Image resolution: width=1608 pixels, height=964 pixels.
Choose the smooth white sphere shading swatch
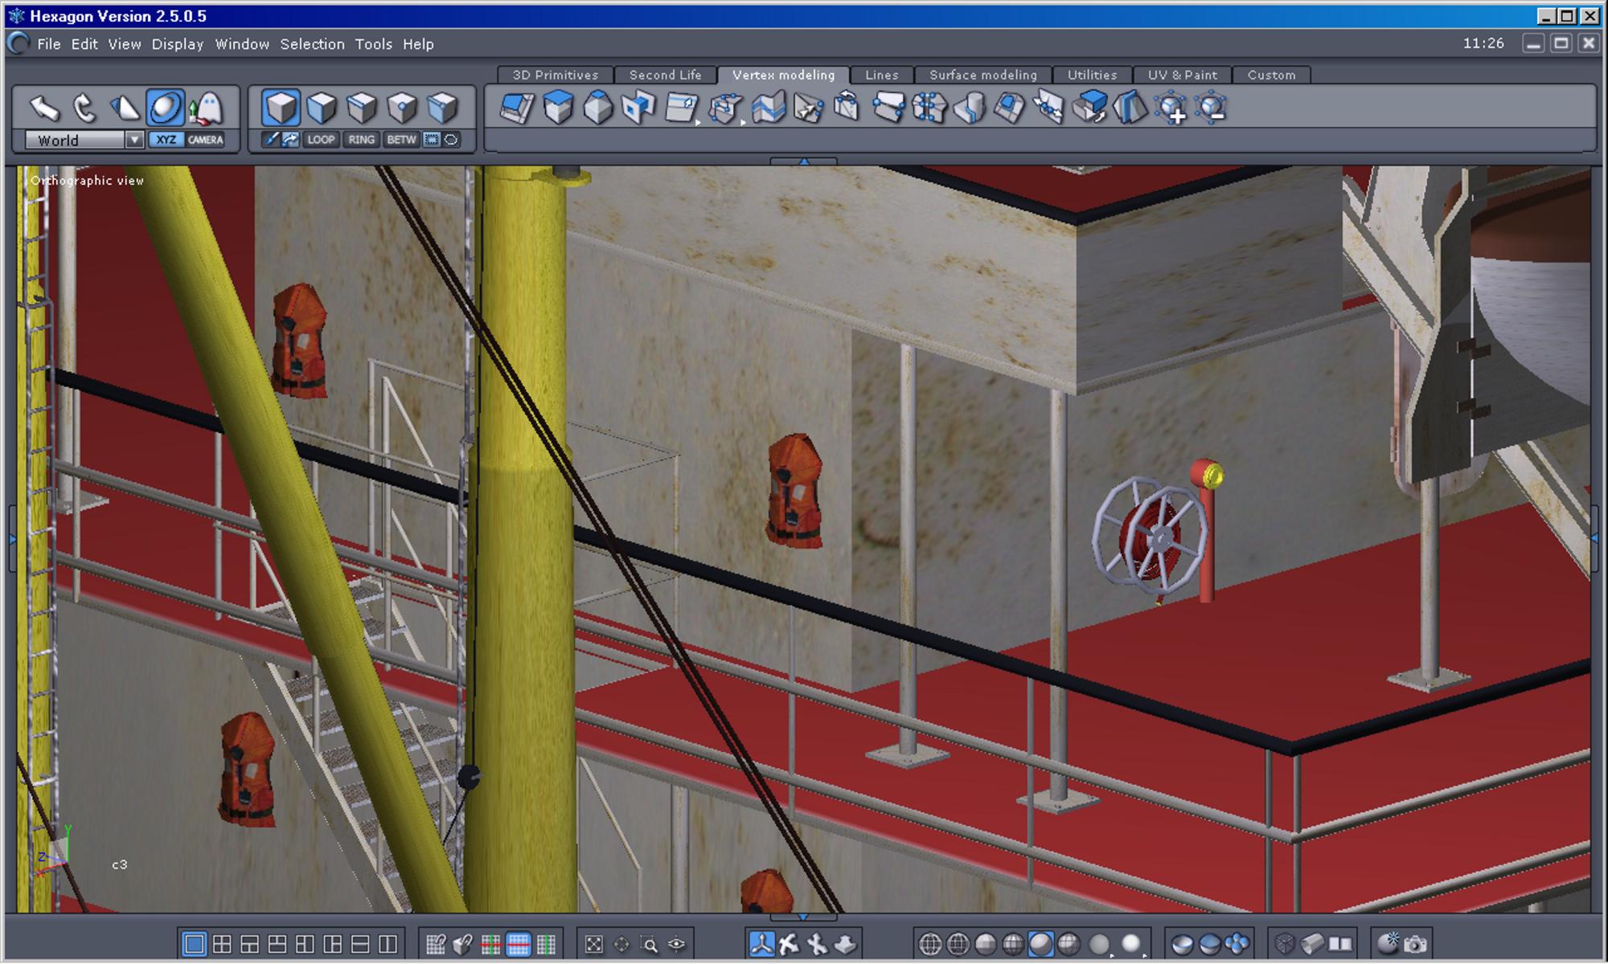(x=1131, y=944)
